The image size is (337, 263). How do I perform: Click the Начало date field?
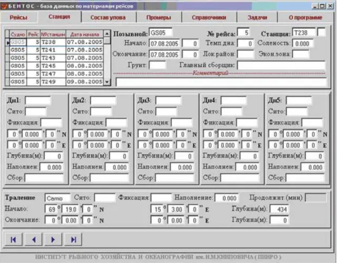(165, 44)
